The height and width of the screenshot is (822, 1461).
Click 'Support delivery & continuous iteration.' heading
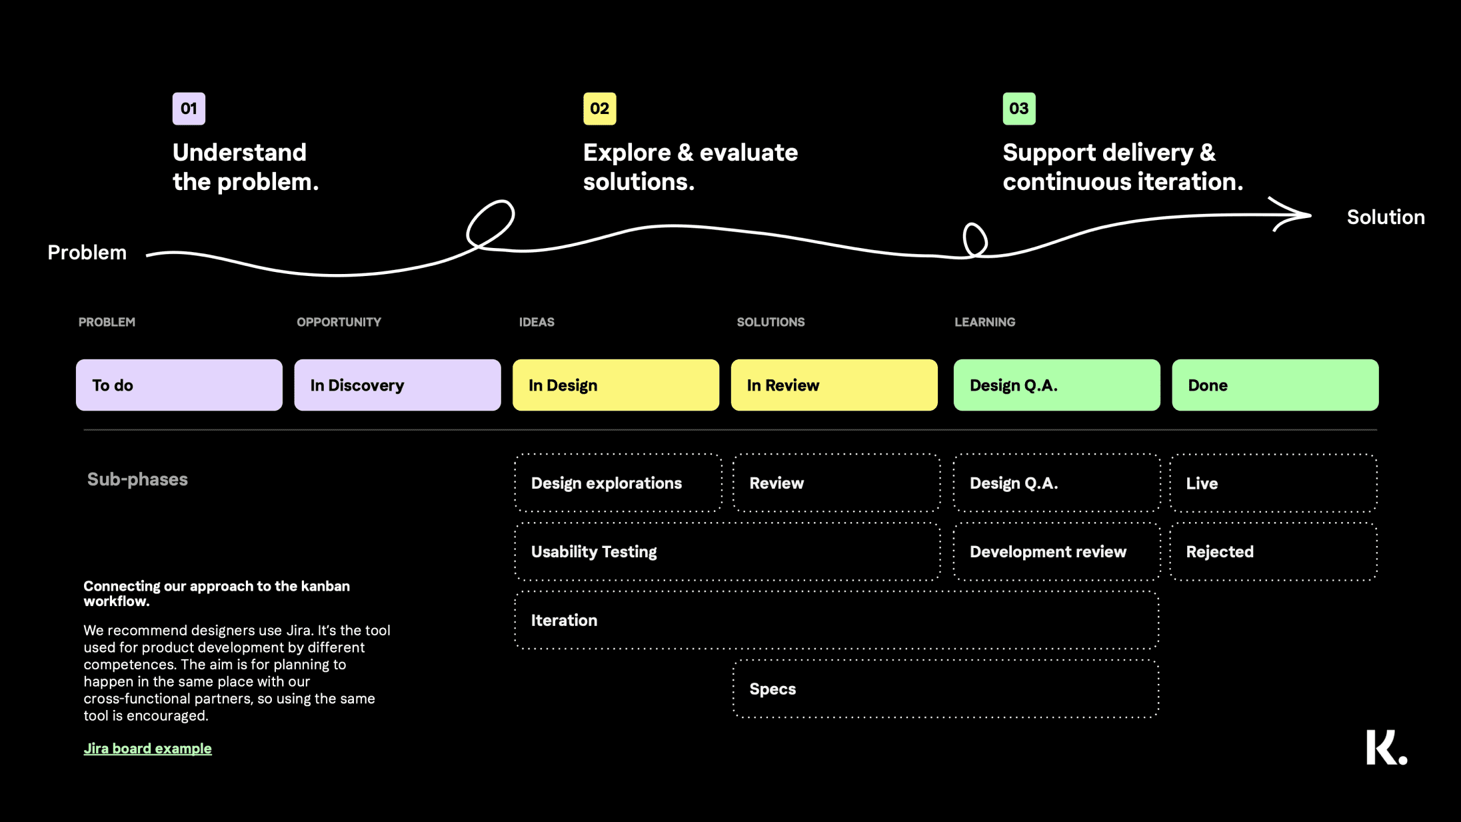pos(1122,167)
